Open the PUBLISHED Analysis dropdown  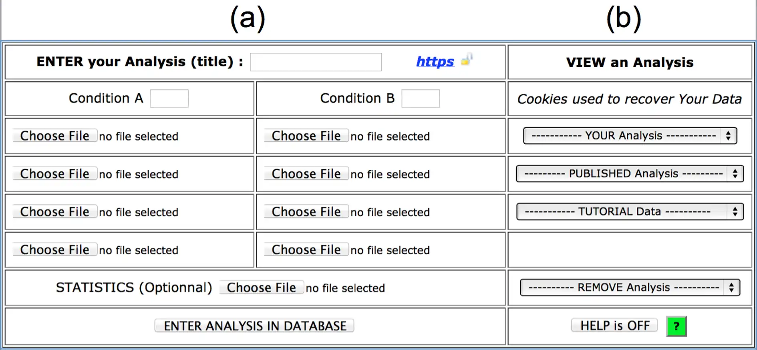tap(630, 174)
